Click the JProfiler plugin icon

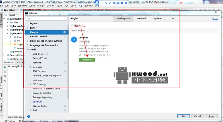click(74, 40)
